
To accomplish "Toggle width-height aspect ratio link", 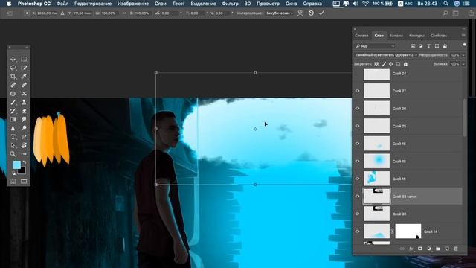I will pyautogui.click(x=124, y=13).
